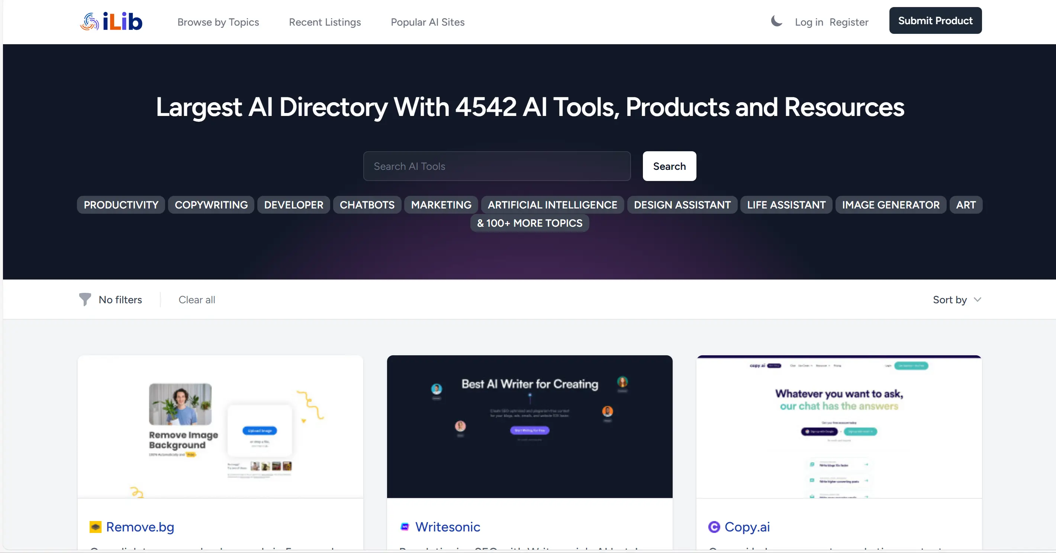Select the ART topic tag

pos(966,205)
